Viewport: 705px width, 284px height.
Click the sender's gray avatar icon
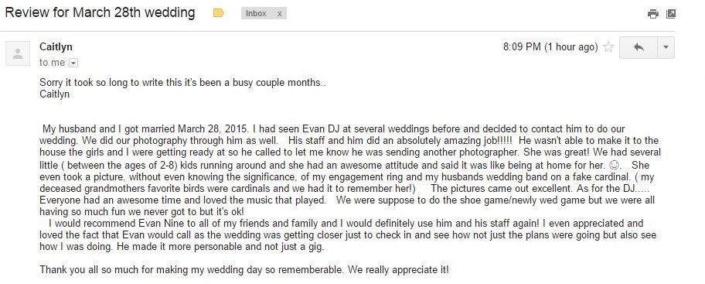[x=18, y=53]
